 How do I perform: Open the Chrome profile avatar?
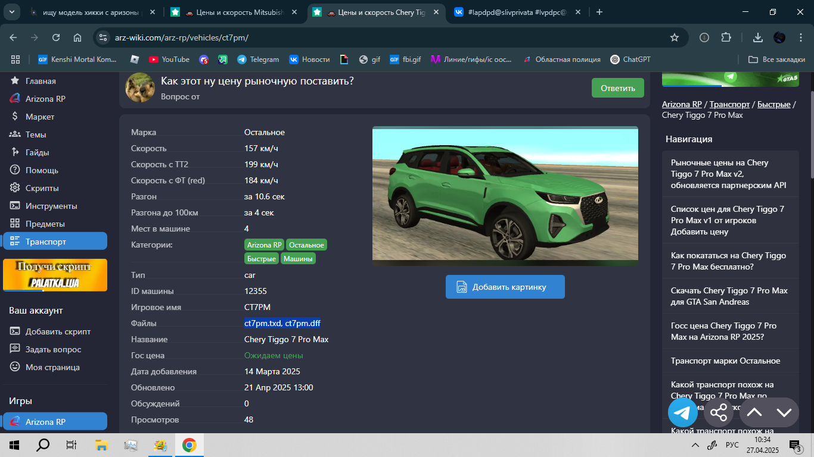(x=779, y=37)
